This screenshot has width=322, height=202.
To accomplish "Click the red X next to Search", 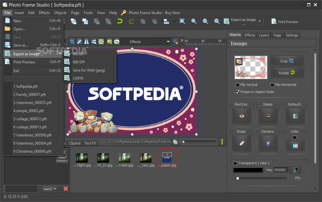I will coord(66,189).
